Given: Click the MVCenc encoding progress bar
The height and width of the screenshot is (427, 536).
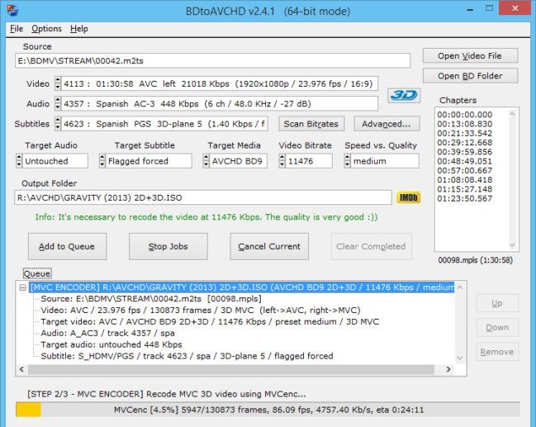Looking at the screenshot, I should coord(268,410).
